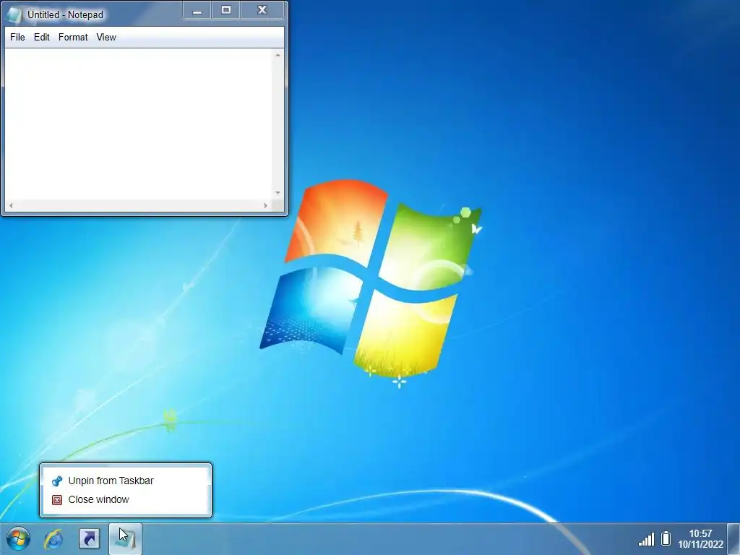740x555 pixels.
Task: Open the network signal tray icon
Action: (x=647, y=539)
